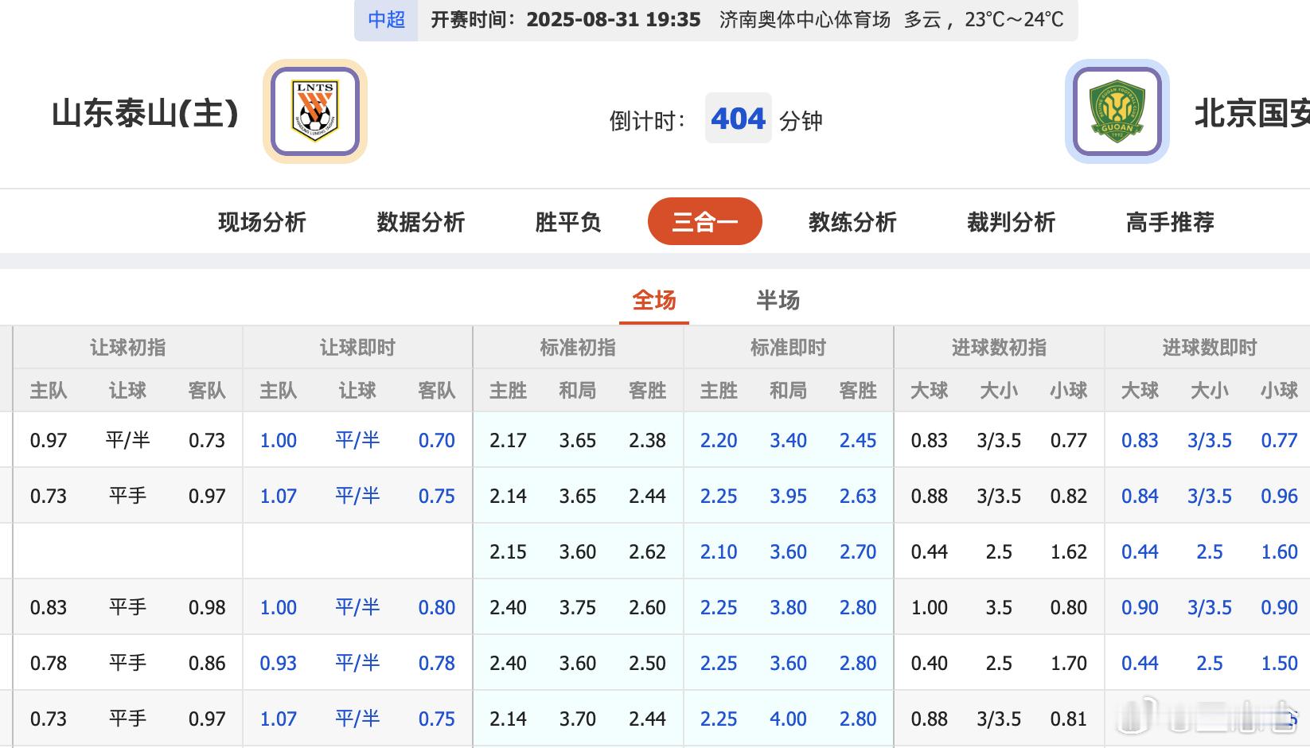
Task: Click the 1.50 live small-ball odds
Action: point(1279,663)
